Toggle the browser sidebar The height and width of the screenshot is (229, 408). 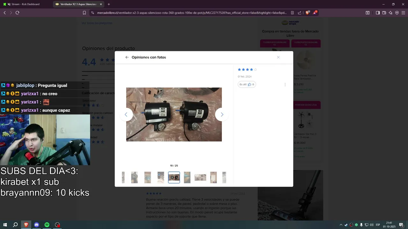click(378, 13)
